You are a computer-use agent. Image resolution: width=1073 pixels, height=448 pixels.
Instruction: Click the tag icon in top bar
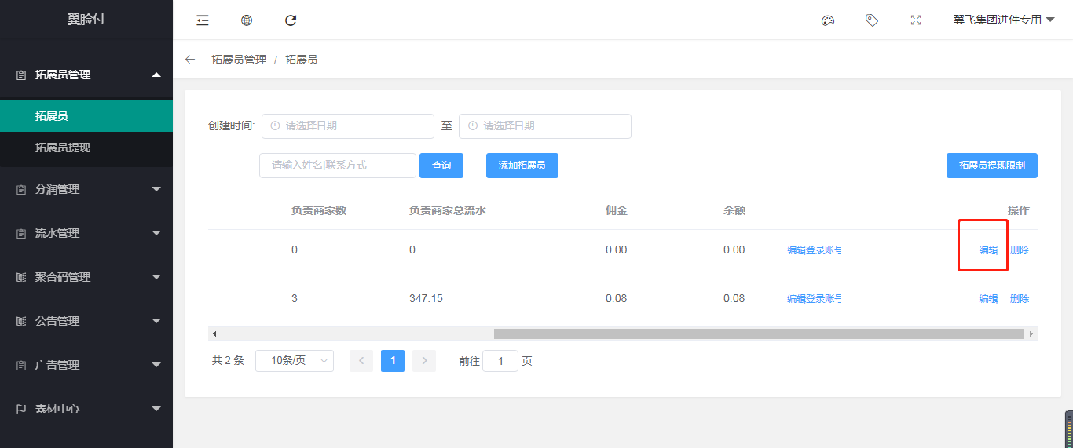(x=872, y=20)
